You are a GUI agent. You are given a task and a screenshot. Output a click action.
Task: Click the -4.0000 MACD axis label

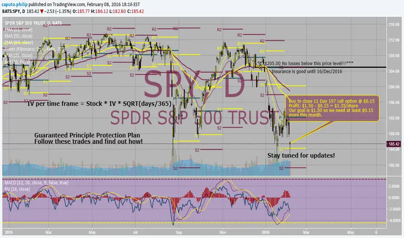(394, 221)
